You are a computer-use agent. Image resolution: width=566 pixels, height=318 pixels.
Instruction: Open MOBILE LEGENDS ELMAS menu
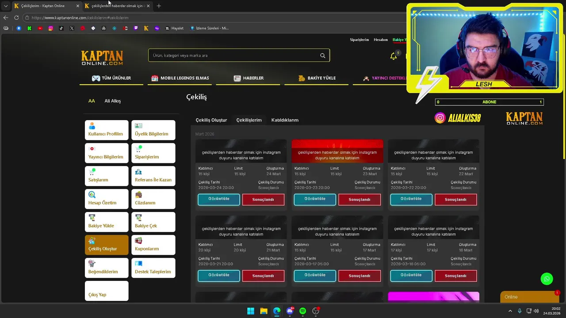click(180, 78)
